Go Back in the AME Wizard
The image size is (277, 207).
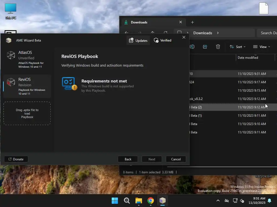tap(128, 159)
